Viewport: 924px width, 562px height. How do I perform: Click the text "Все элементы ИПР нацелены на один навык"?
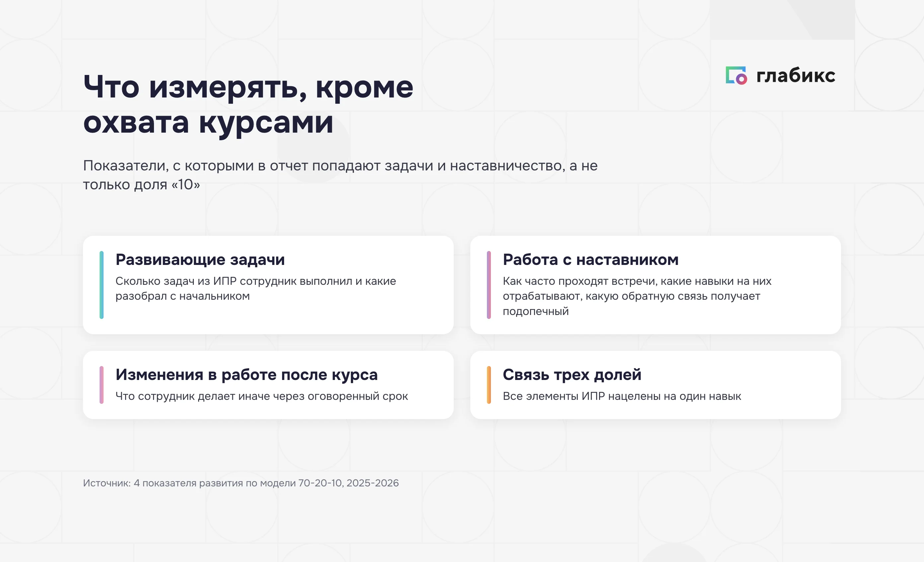pyautogui.click(x=622, y=396)
